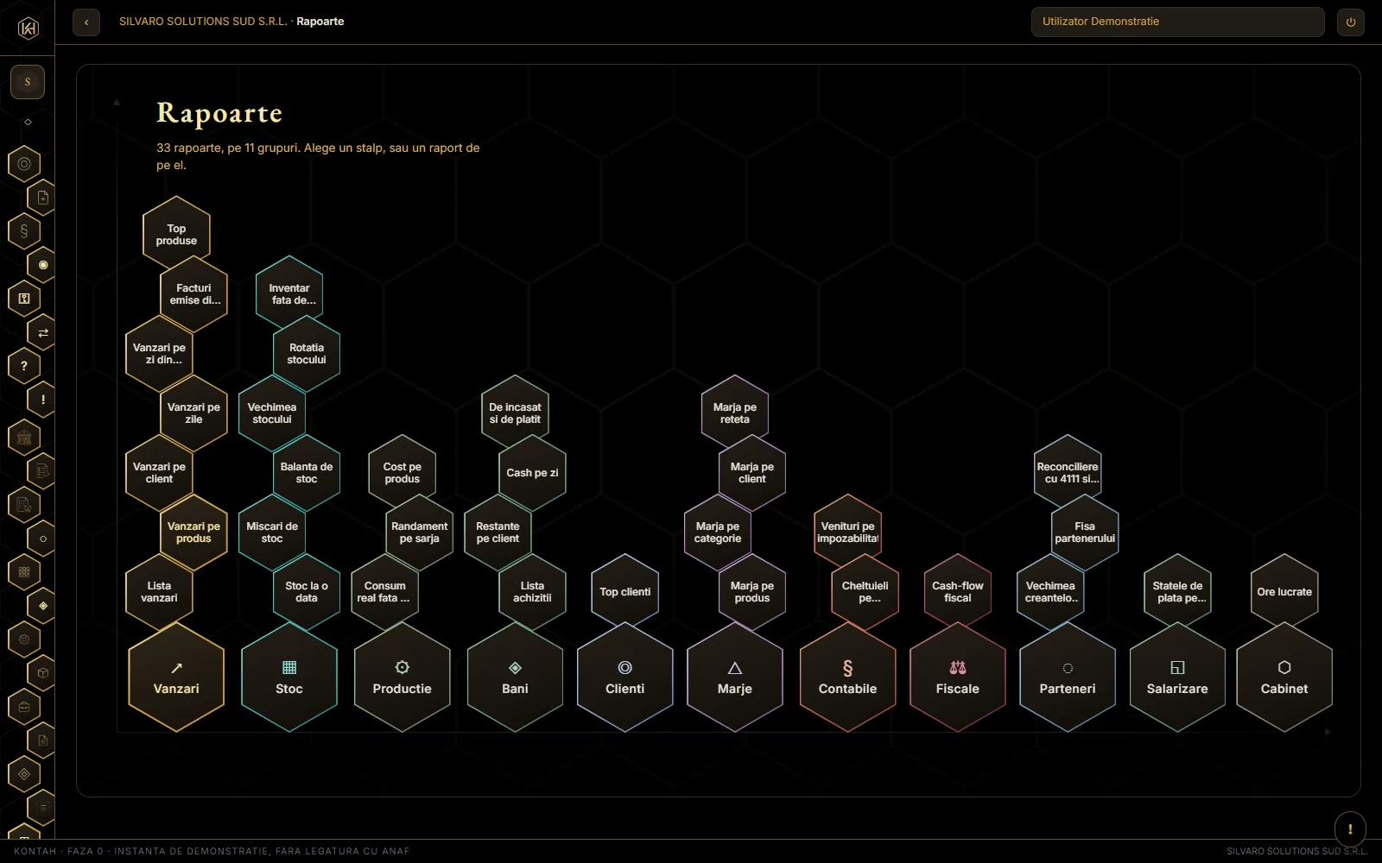Open the floating exclamation alert button

1350,829
